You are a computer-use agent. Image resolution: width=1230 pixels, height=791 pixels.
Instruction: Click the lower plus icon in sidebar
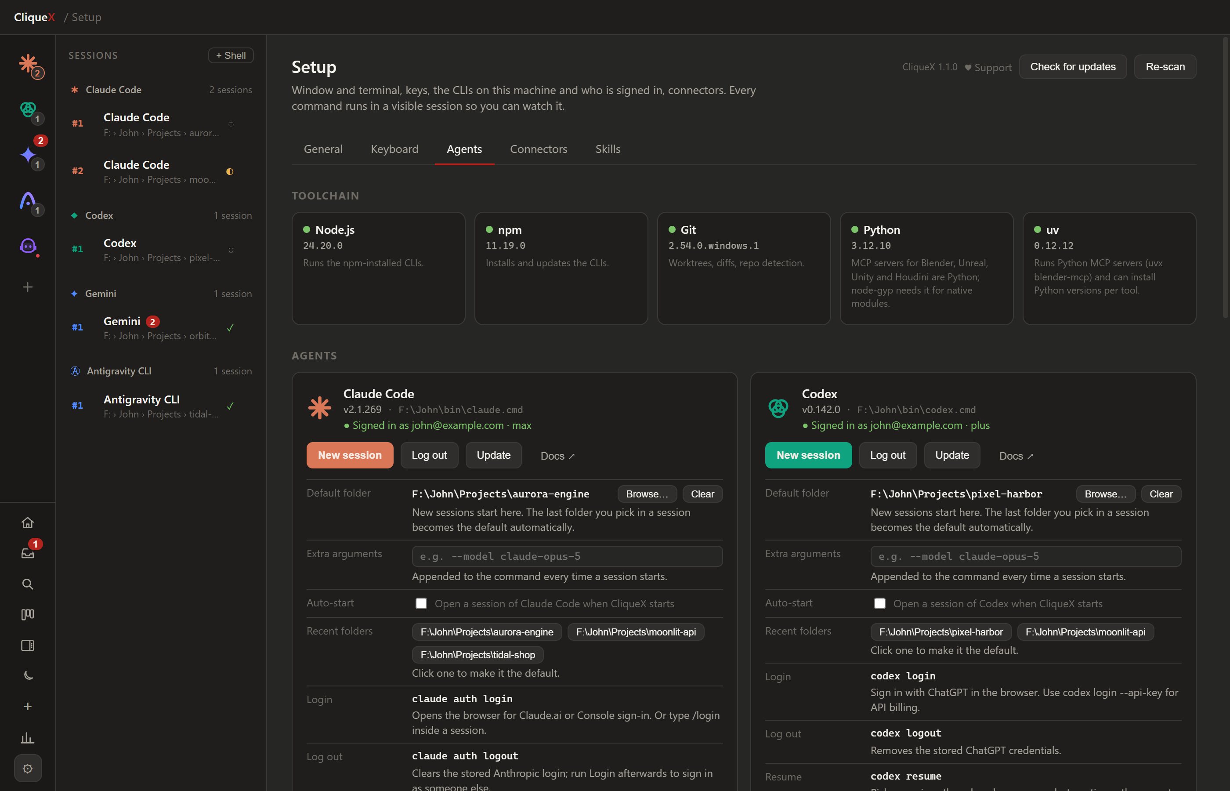pos(28,707)
